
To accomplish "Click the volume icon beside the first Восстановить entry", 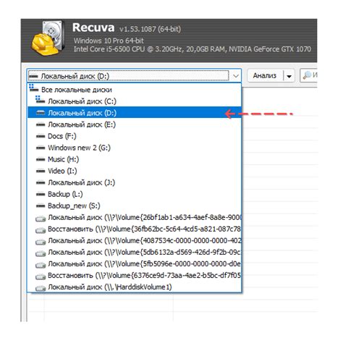I will pos(41,231).
